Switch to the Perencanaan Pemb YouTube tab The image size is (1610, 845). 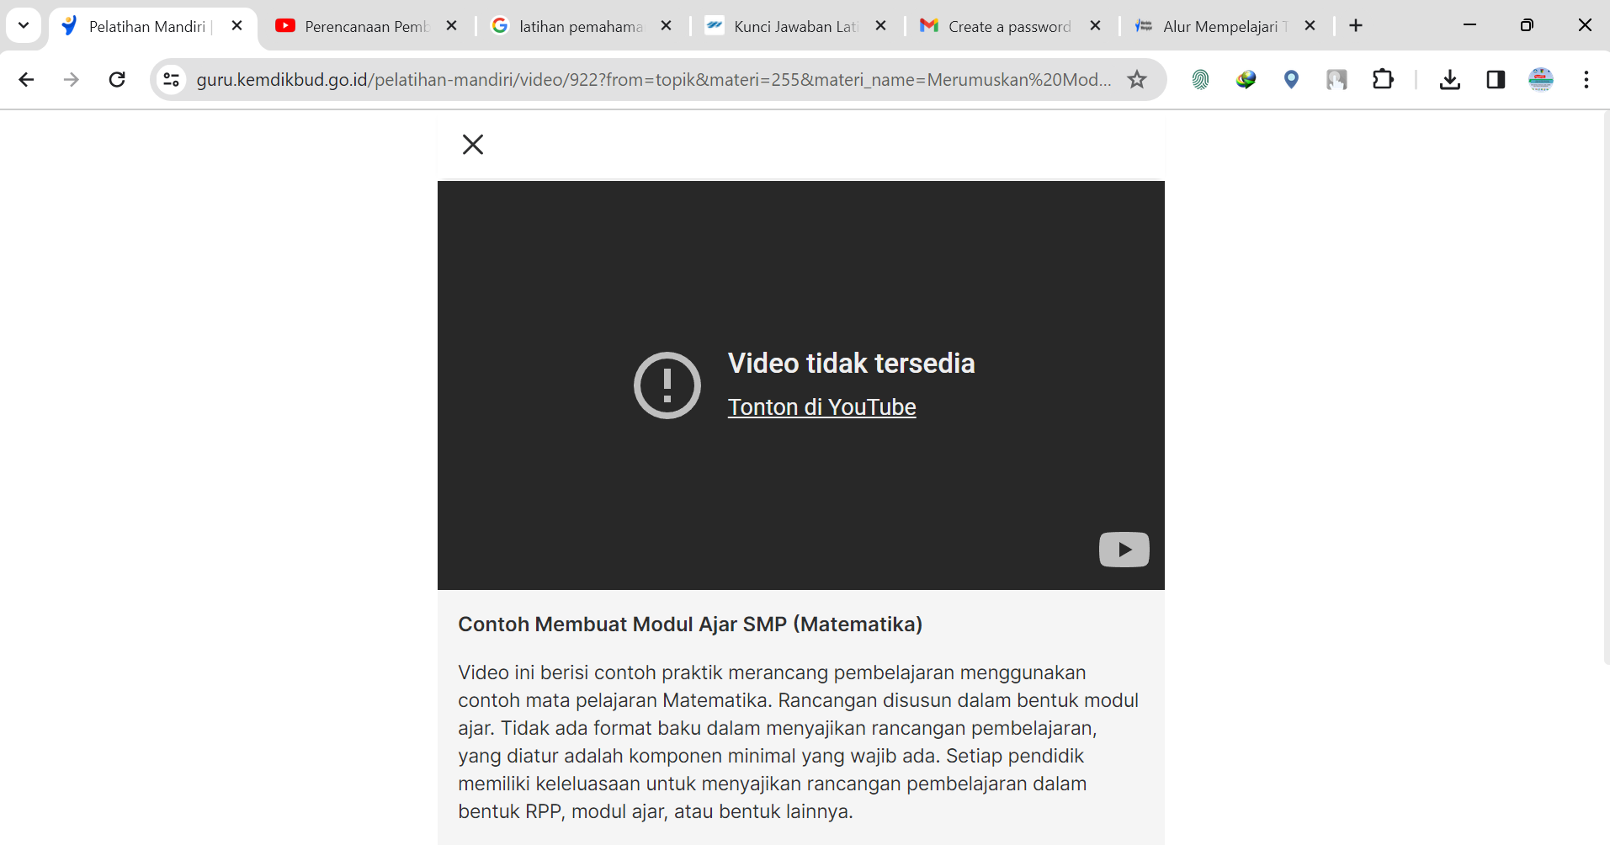coord(364,26)
